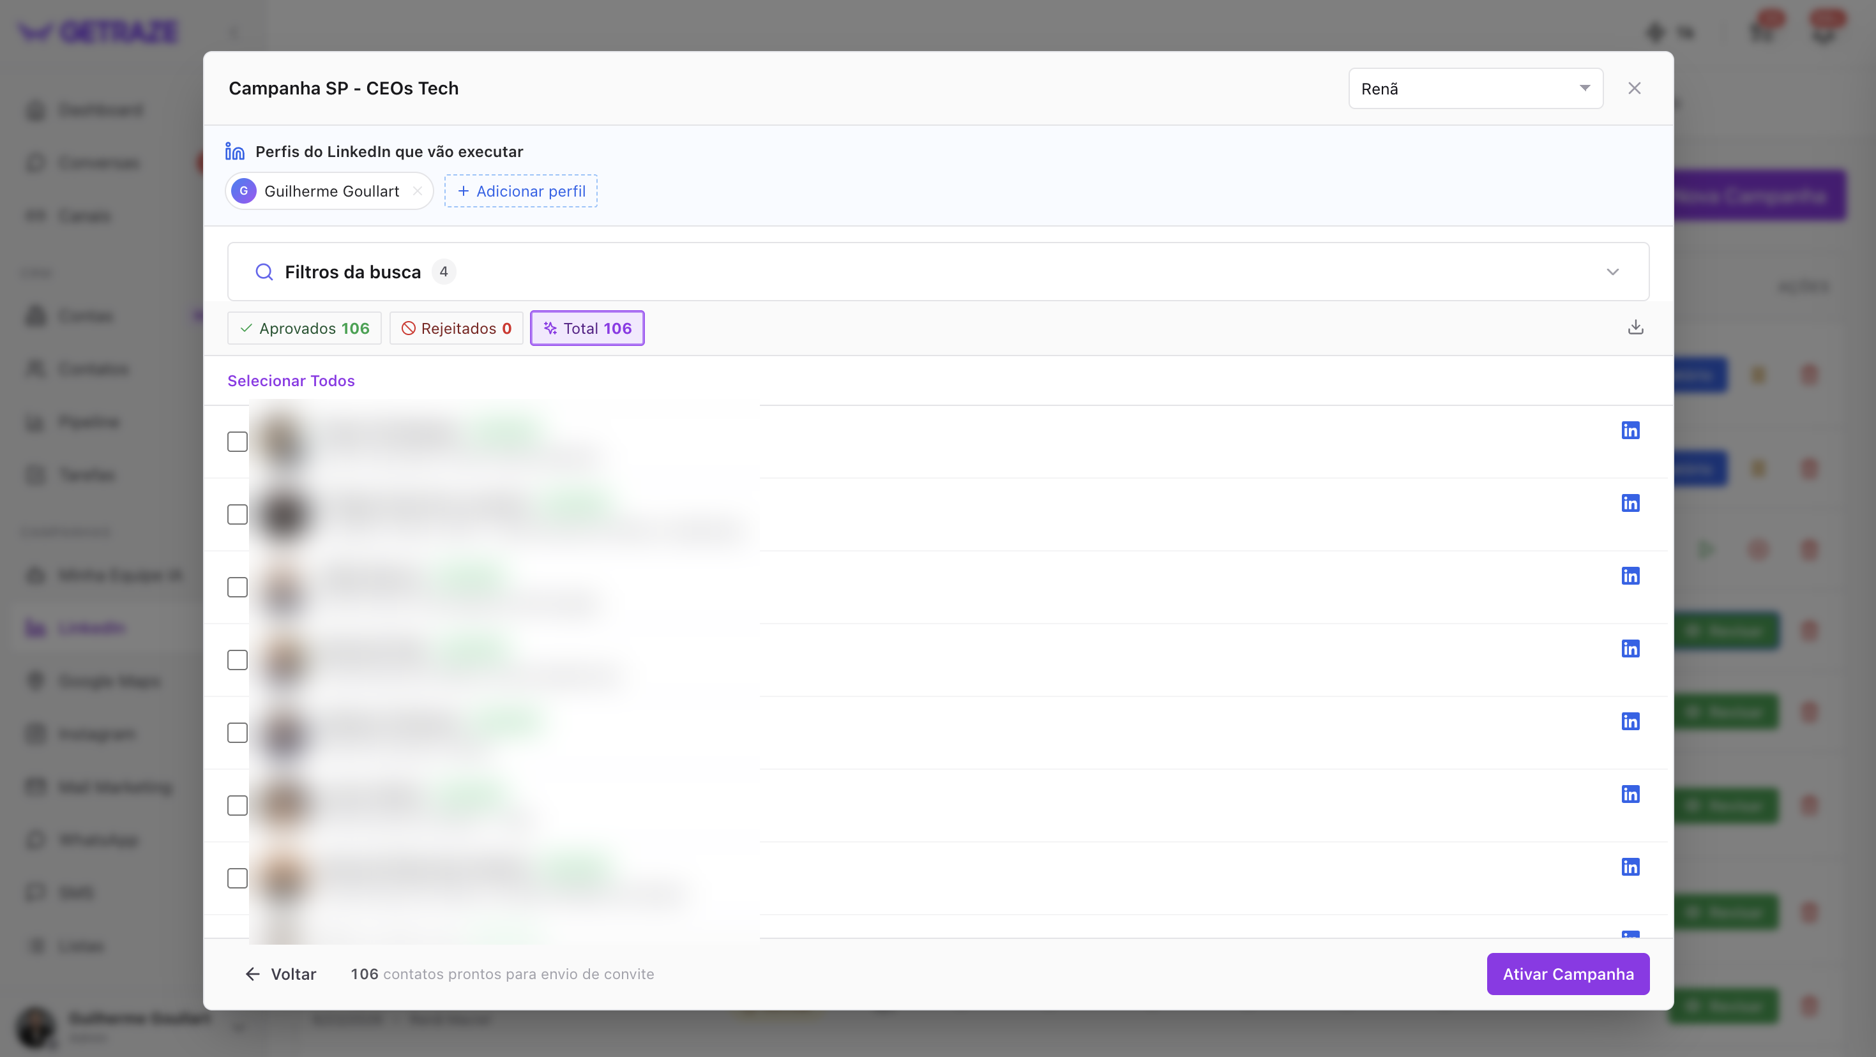Open LinkedIn profile of fifth contact row
Viewport: 1876px width, 1057px height.
[1630, 721]
